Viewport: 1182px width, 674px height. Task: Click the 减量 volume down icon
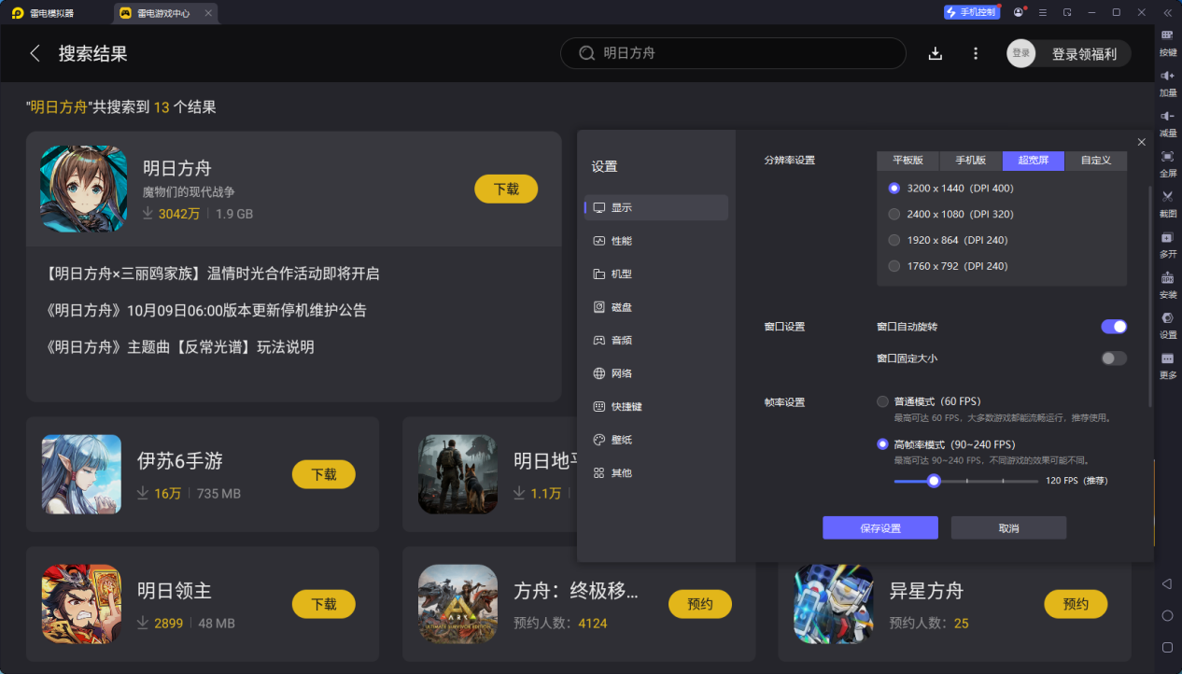1167,115
